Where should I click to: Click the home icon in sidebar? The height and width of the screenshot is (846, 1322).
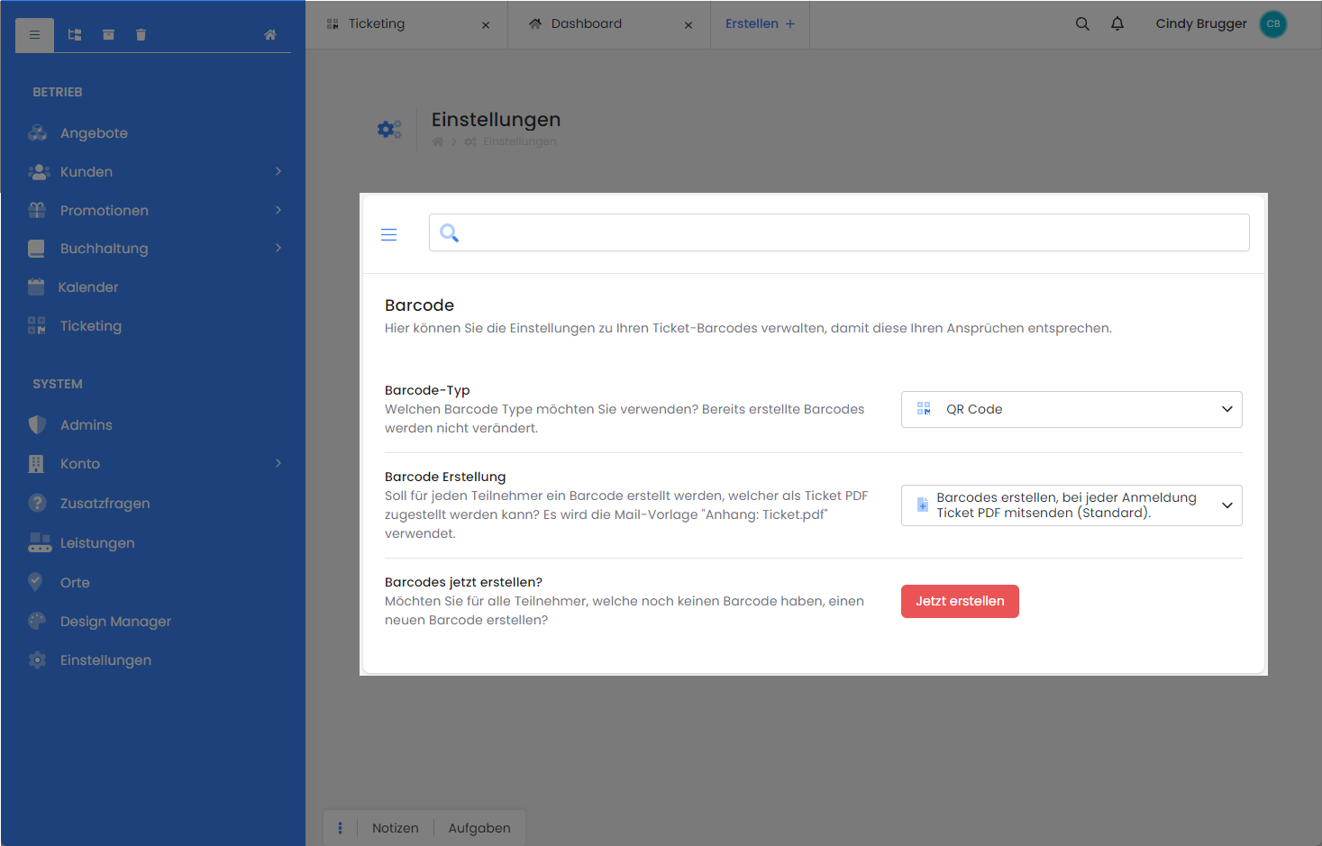pos(269,35)
